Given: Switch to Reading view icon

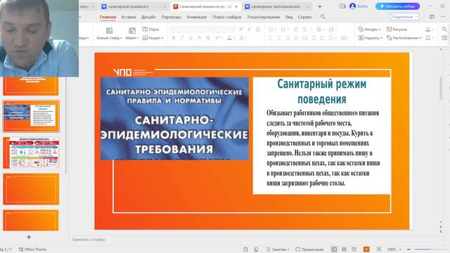Looking at the screenshot, I should (354, 249).
